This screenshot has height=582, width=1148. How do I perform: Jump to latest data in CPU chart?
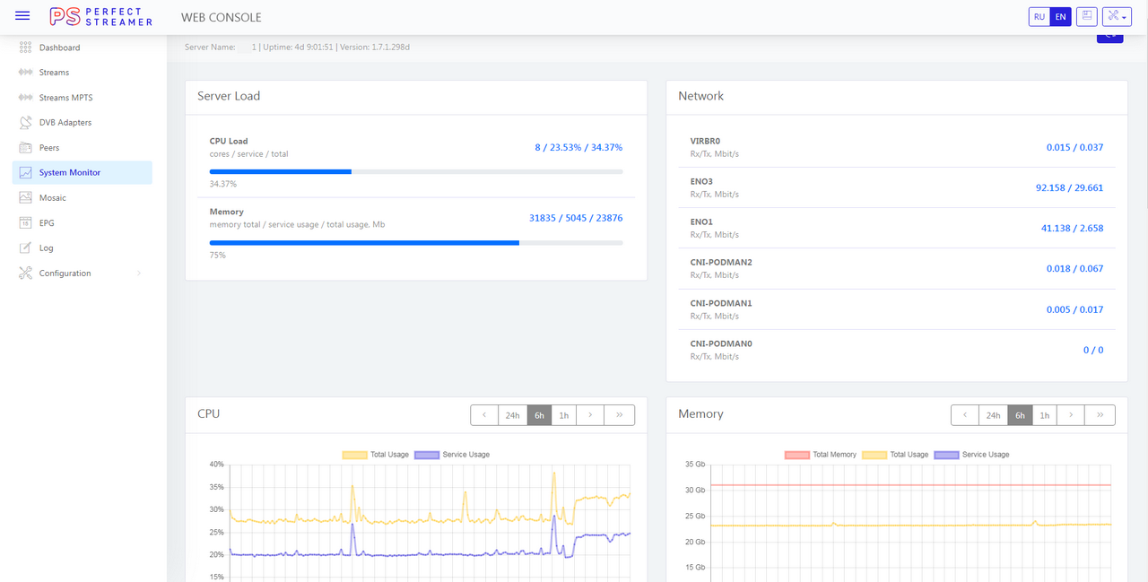(x=619, y=415)
